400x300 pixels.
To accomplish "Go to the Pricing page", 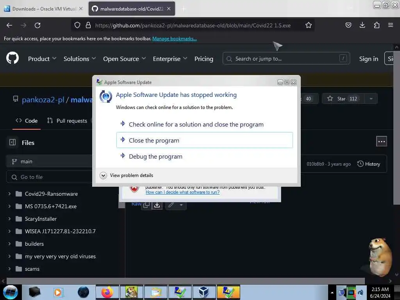I will tap(204, 59).
